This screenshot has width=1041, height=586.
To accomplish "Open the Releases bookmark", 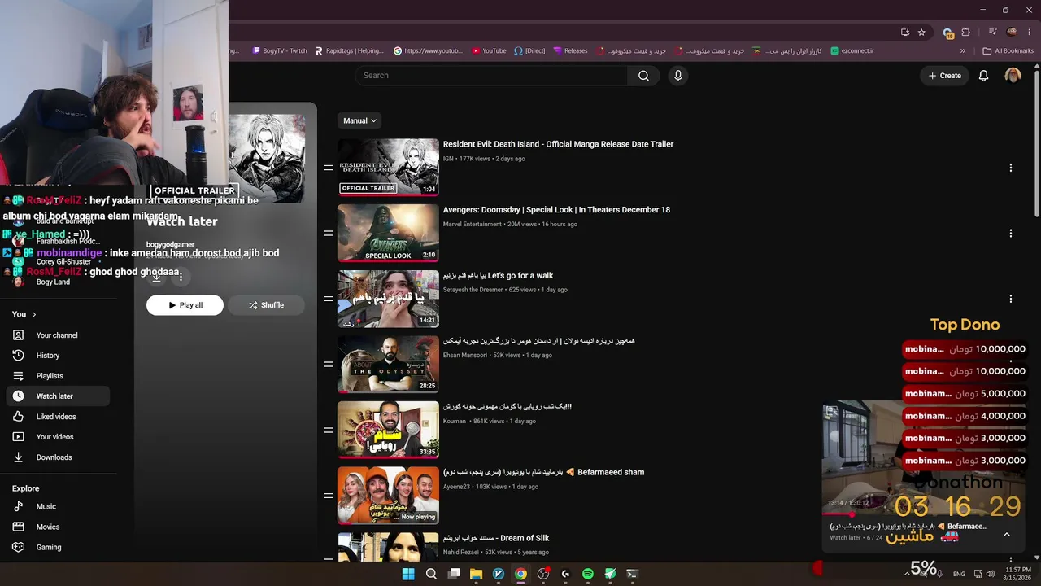I will point(570,50).
